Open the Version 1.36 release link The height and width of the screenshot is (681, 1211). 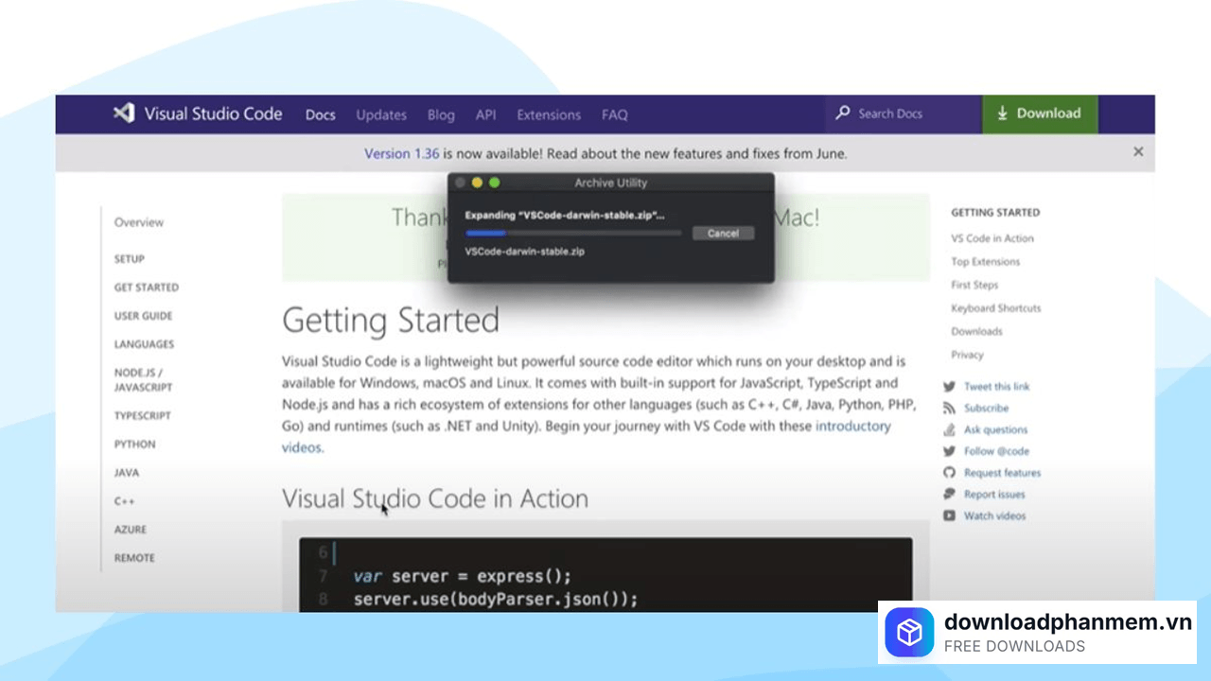(401, 153)
